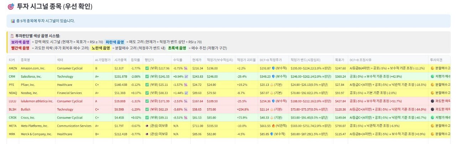The width and height of the screenshot is (456, 144).
Task: Sort by the 티커 column header
Action: tap(13, 60)
